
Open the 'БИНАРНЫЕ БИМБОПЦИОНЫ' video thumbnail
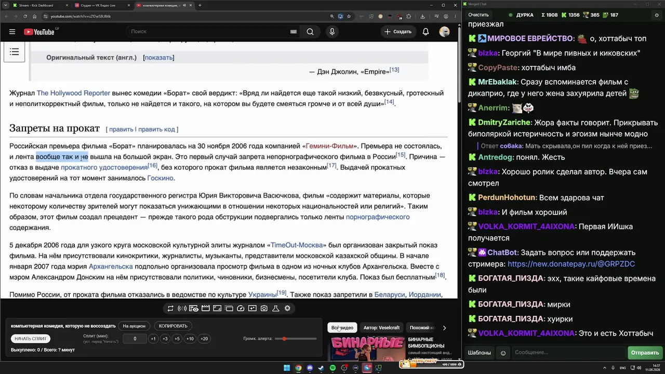[x=367, y=349]
